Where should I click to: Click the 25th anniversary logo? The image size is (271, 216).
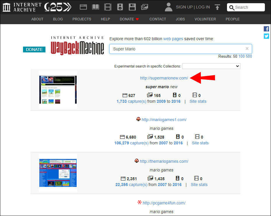coord(58,7)
